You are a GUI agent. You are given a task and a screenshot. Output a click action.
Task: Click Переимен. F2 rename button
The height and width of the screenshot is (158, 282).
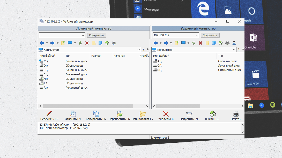tap(49, 116)
